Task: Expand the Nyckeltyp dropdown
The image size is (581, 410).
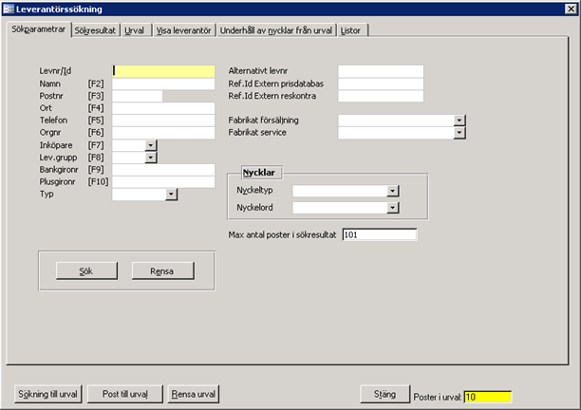Action: (392, 190)
